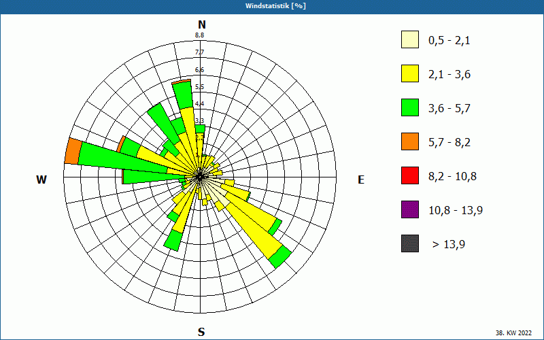Screen dimensions: 544x340
Task: Click the '6,6' radial axis label
Action: pyautogui.click(x=199, y=70)
